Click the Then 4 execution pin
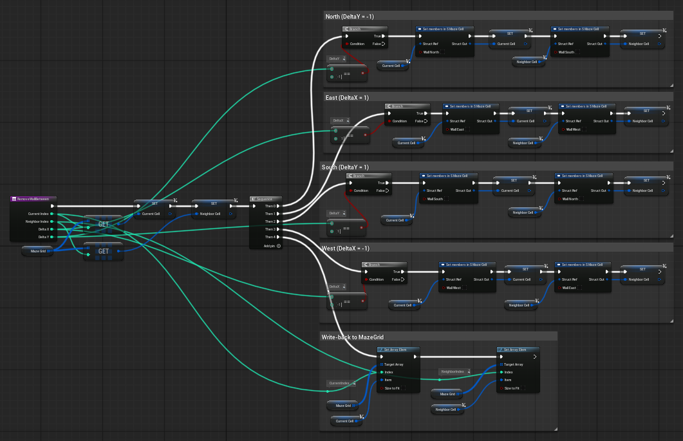Image resolution: width=683 pixels, height=441 pixels. (278, 237)
